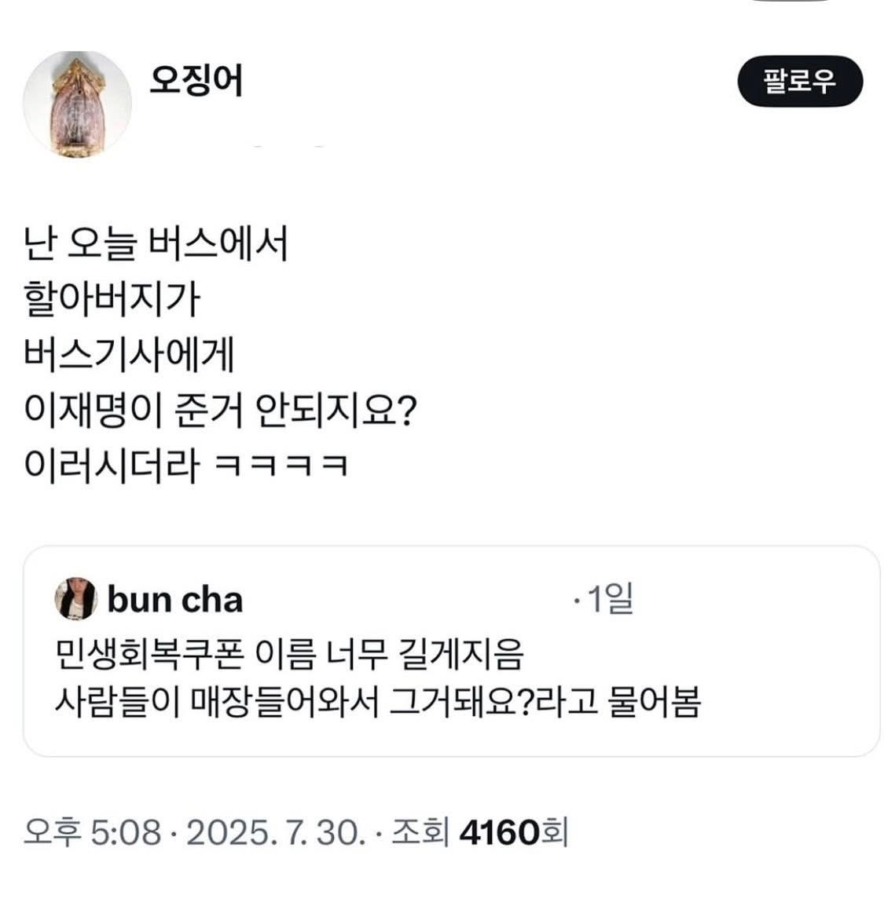
Task: Open bun cha's small avatar
Action: pyautogui.click(x=75, y=599)
